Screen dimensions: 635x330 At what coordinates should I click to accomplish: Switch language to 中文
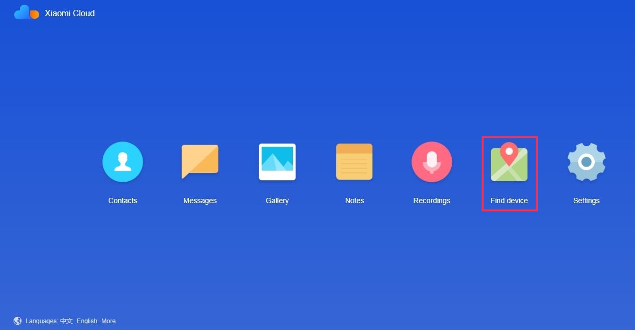coord(66,321)
